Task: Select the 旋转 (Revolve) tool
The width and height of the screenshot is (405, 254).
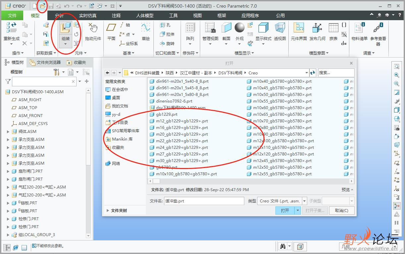Action: click(x=167, y=43)
